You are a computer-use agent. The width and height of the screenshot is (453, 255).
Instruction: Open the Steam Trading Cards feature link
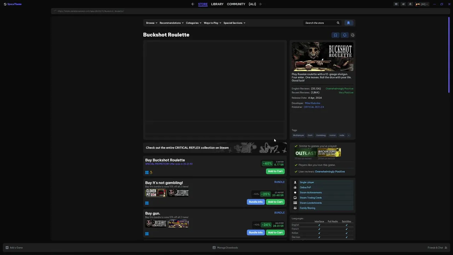click(x=311, y=198)
